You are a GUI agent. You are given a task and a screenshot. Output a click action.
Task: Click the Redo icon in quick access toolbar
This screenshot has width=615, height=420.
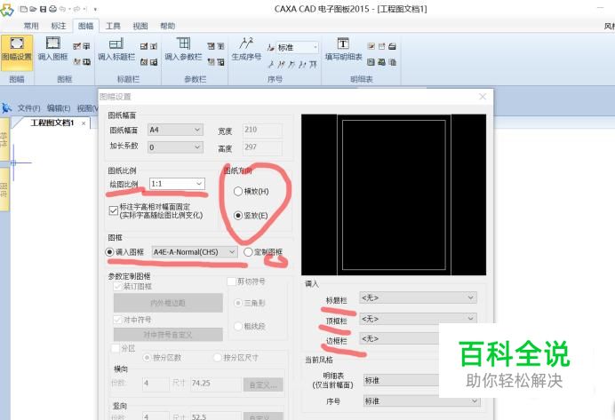76,9
